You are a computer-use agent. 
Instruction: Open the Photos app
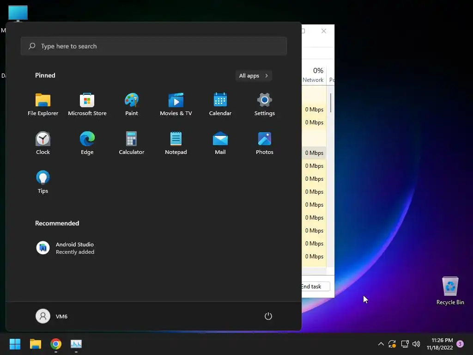pos(265,143)
